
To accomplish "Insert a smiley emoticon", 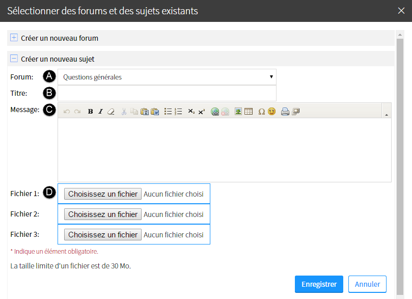I will pyautogui.click(x=271, y=112).
